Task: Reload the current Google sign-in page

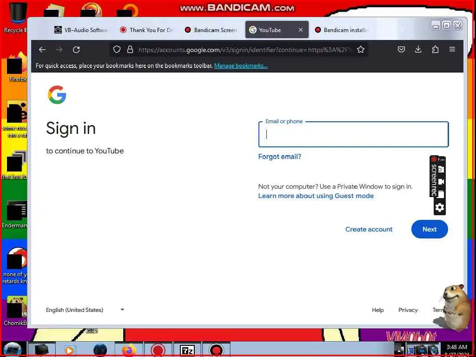Action: click(x=76, y=49)
